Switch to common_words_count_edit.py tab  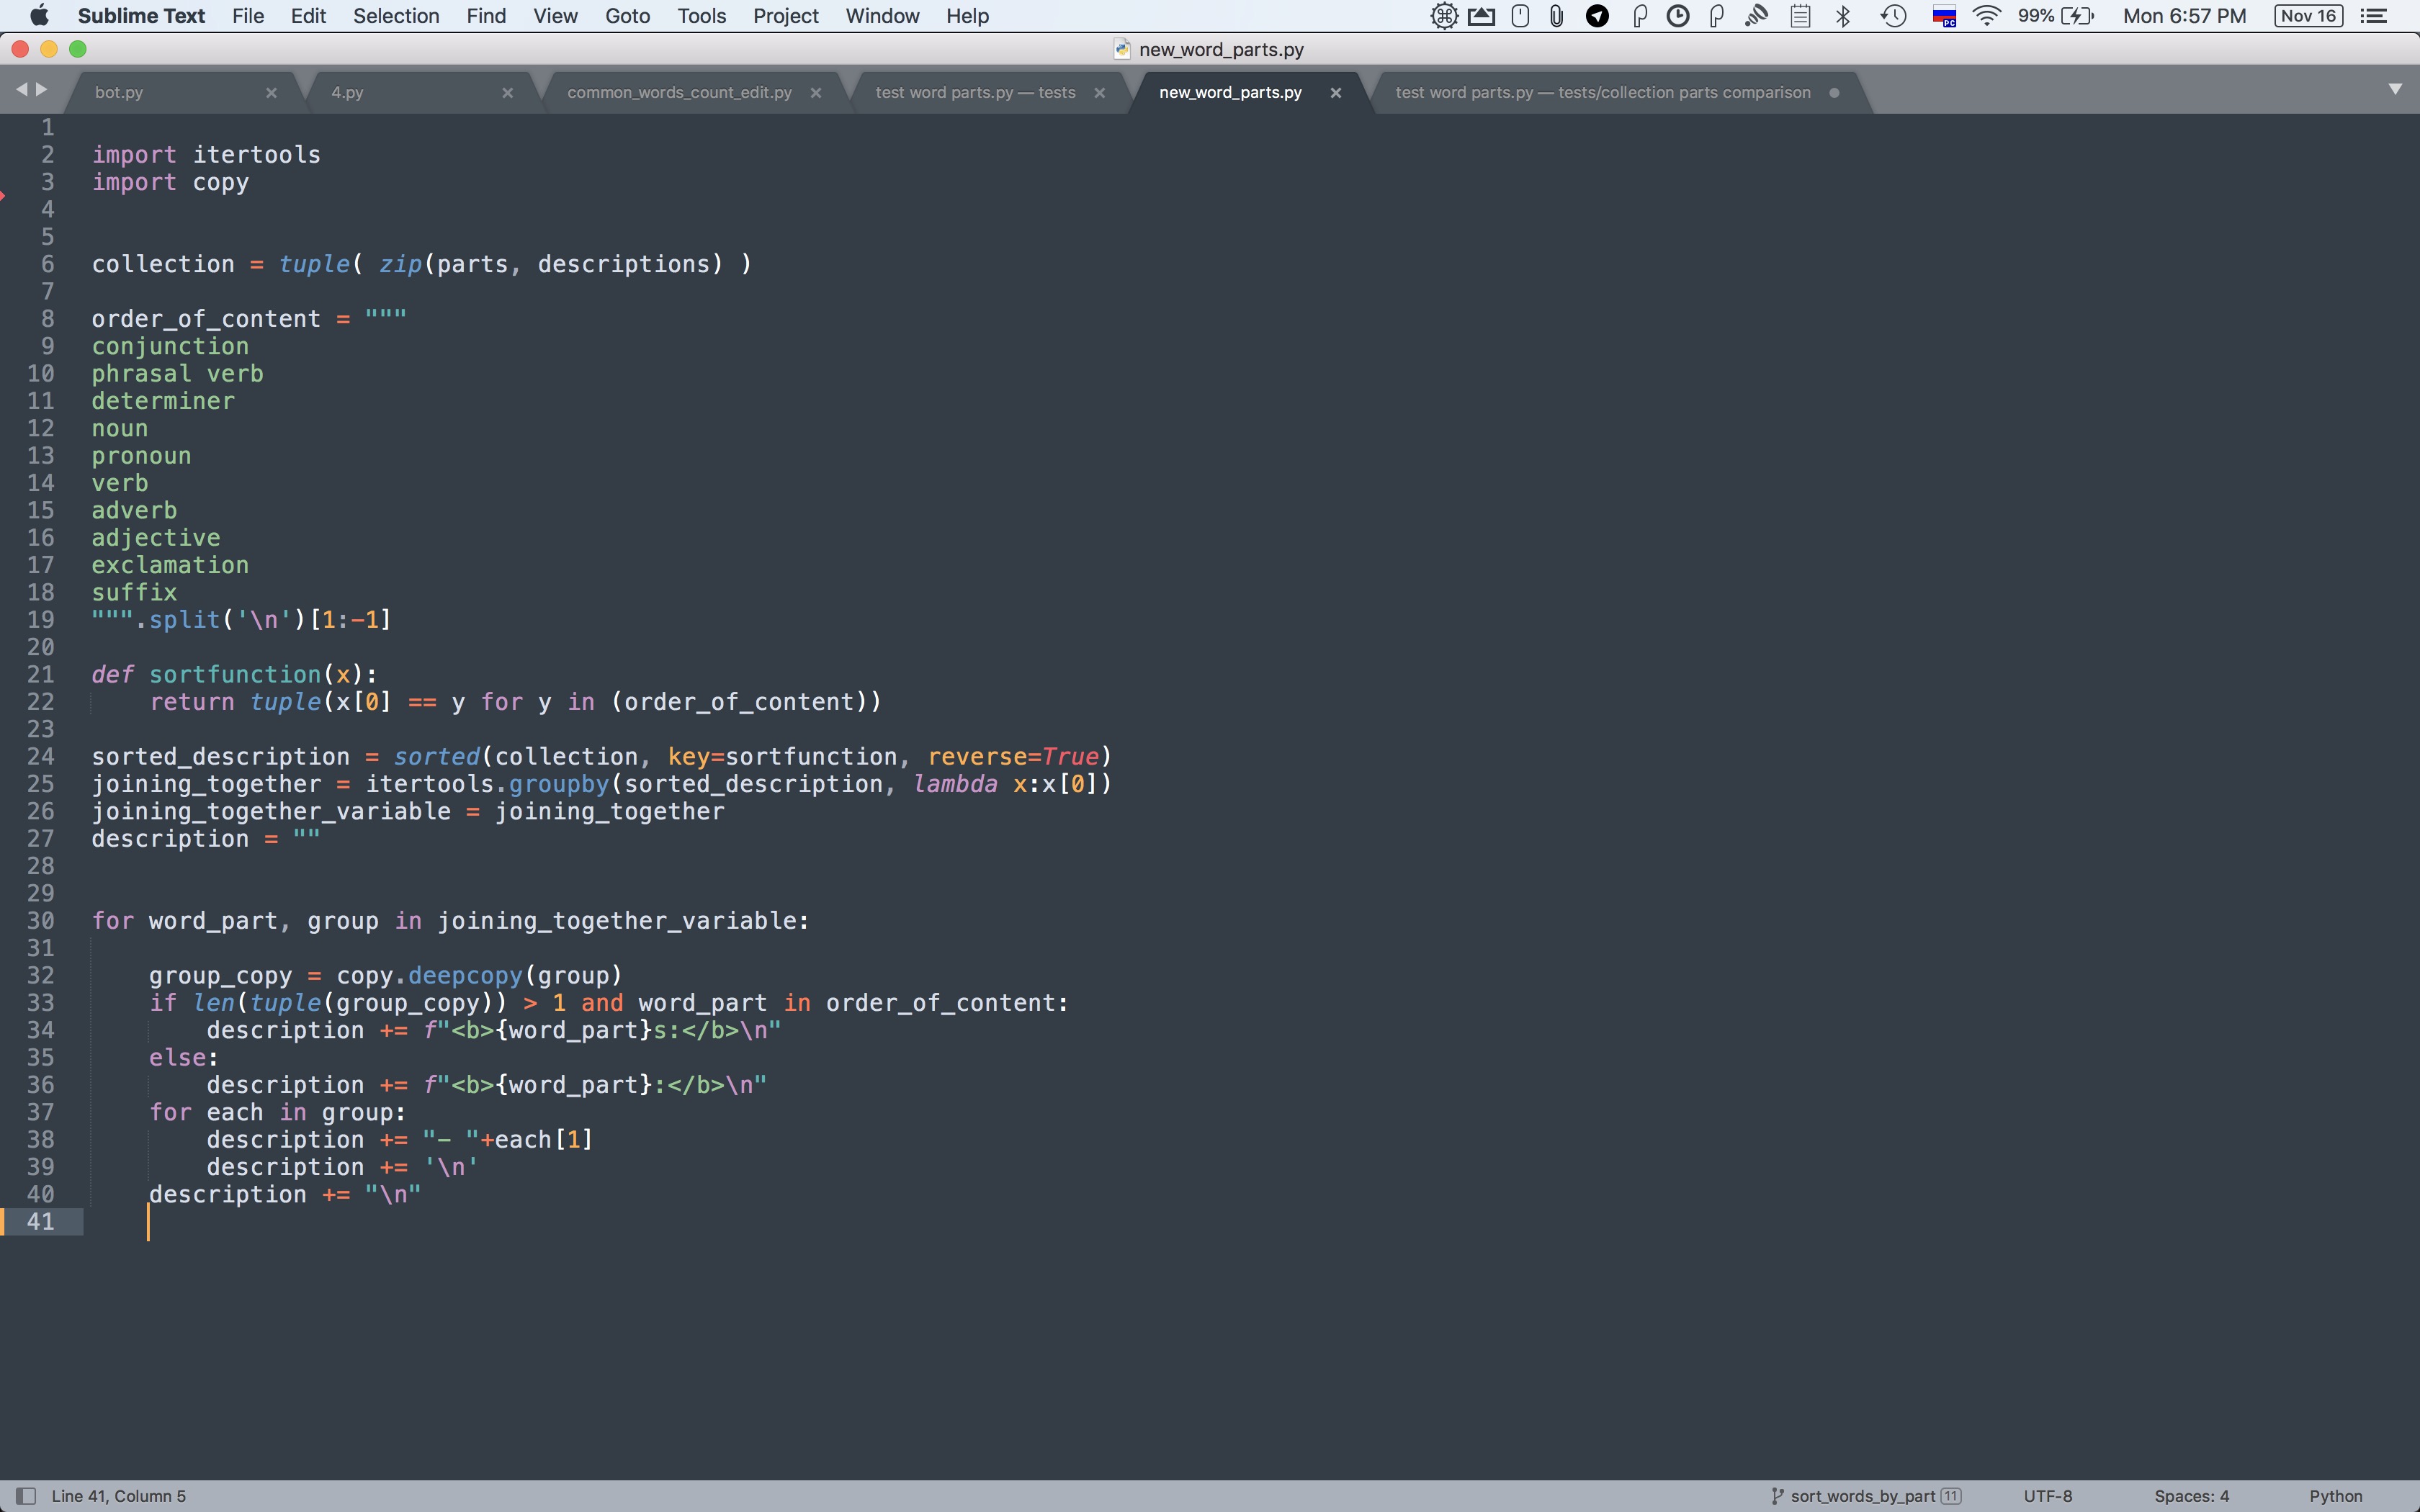[679, 92]
